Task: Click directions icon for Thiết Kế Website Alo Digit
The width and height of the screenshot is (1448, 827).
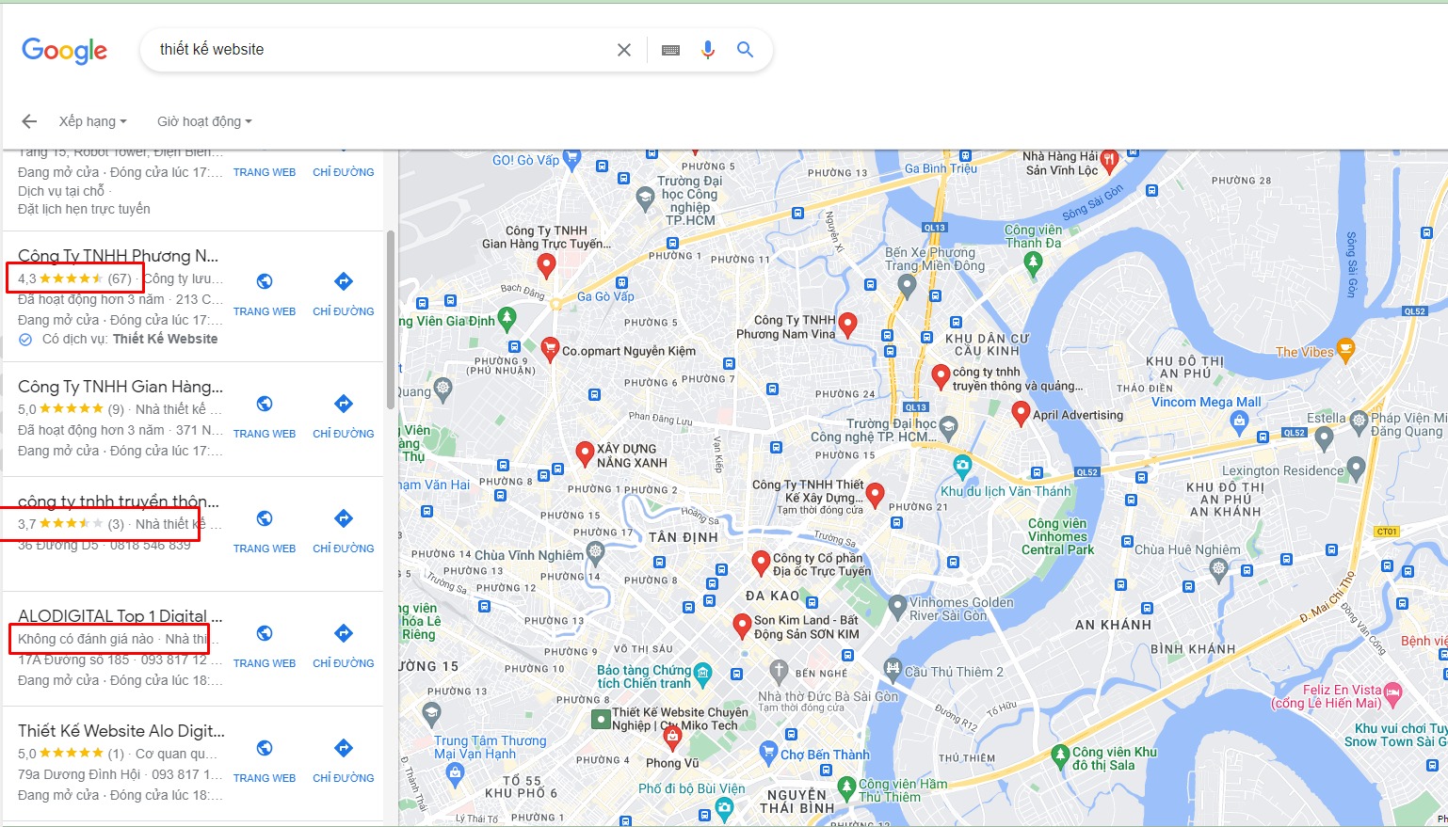Action: coord(344,748)
